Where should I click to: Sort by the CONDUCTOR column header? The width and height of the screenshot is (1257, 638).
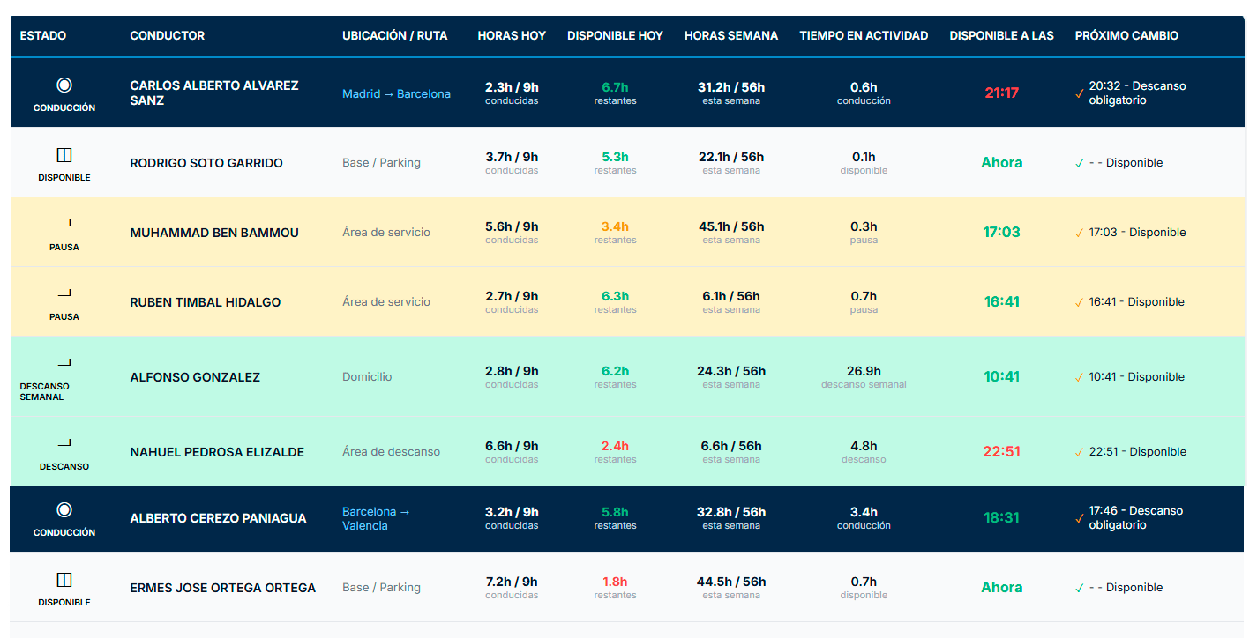(167, 36)
